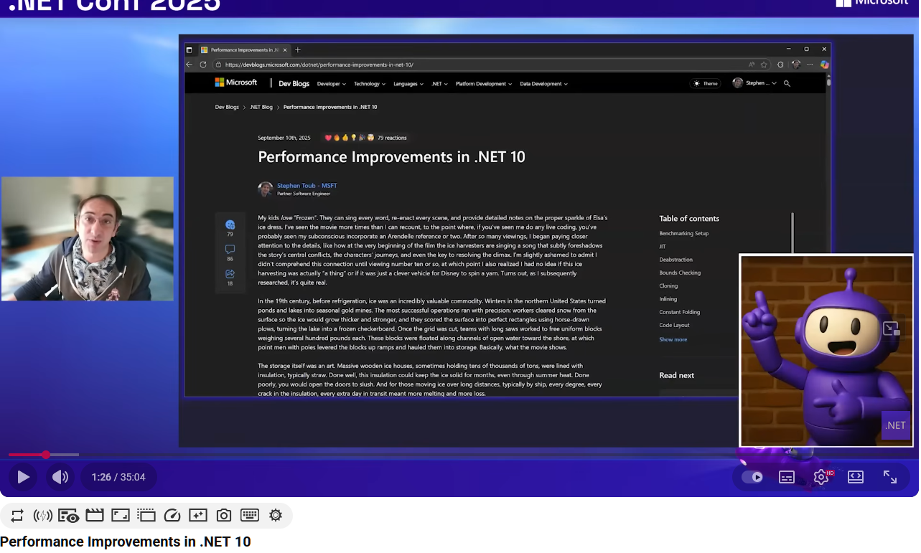Click the Performance Improvements in .NET 10 article heading
Viewport: 921px width, 553px height.
[x=392, y=156]
